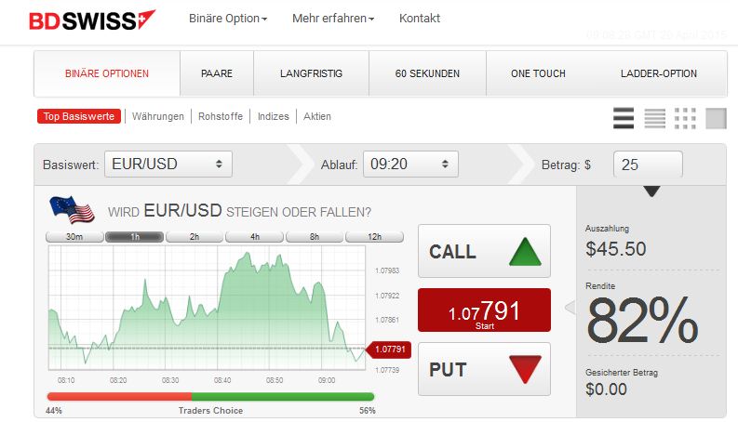The image size is (738, 422).
Task: Click the green CALL up arrow
Action: pyautogui.click(x=525, y=252)
